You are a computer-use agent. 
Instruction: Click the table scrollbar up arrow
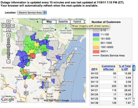[134, 101]
